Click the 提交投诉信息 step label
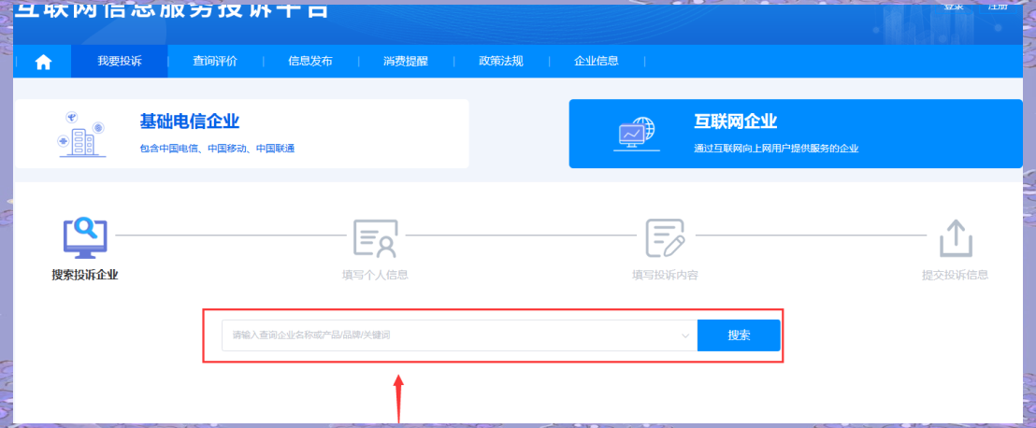This screenshot has width=1036, height=428. tap(956, 276)
